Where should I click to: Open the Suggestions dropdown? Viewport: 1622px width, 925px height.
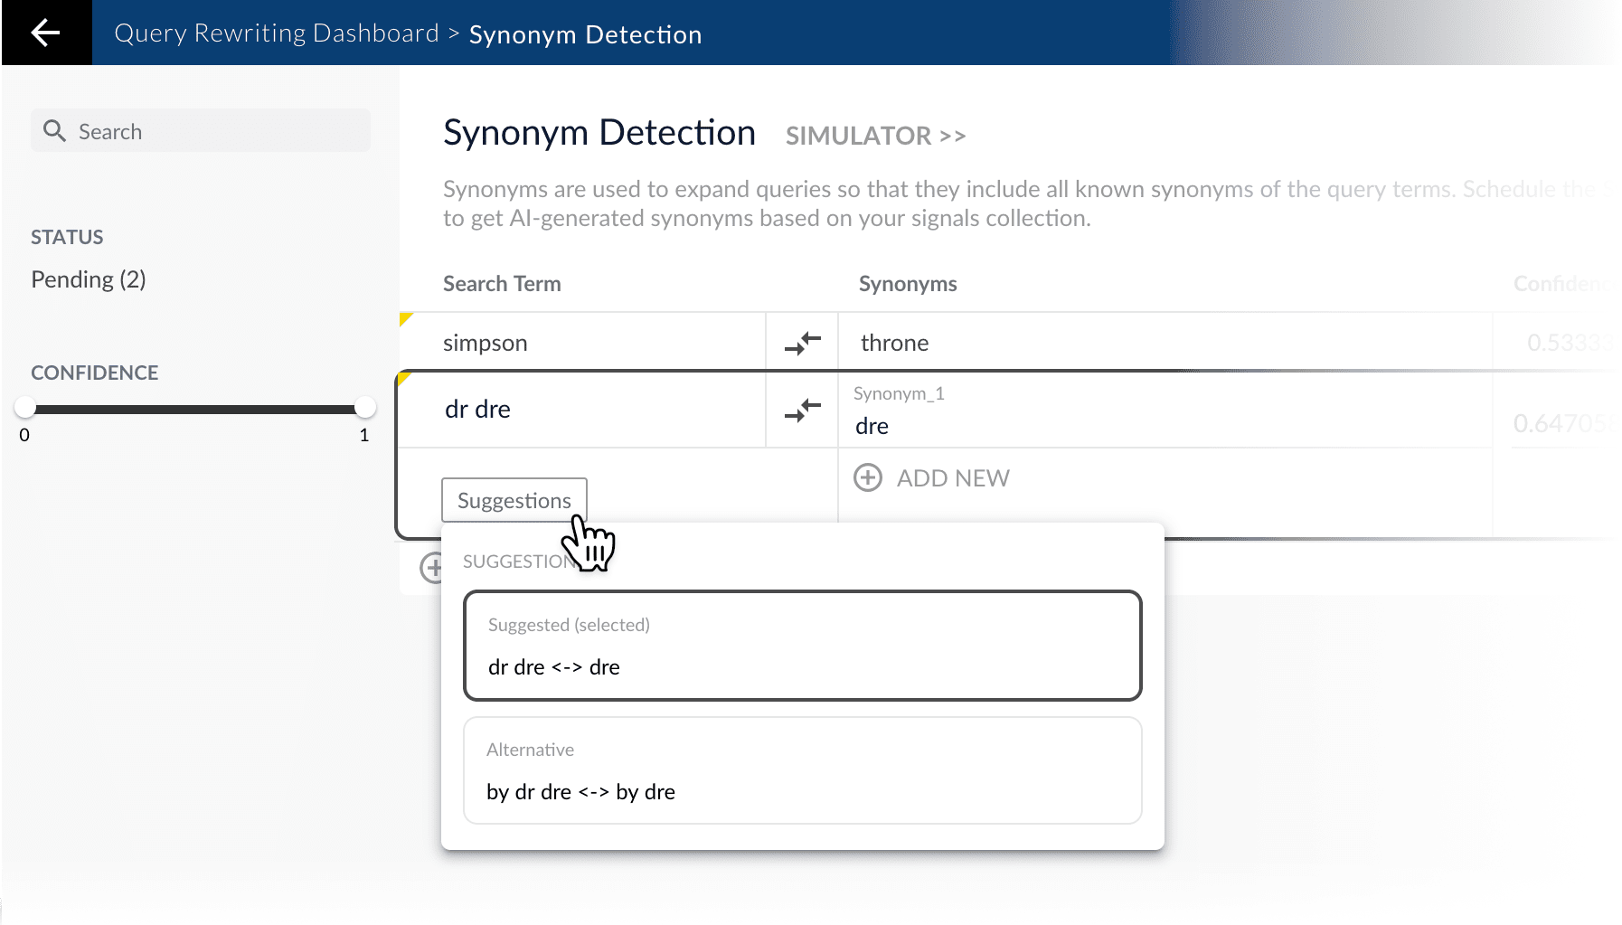tap(513, 500)
